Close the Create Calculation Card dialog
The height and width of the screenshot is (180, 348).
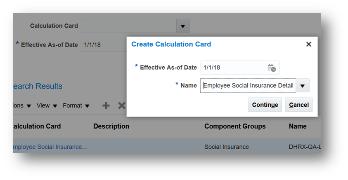tap(308, 44)
